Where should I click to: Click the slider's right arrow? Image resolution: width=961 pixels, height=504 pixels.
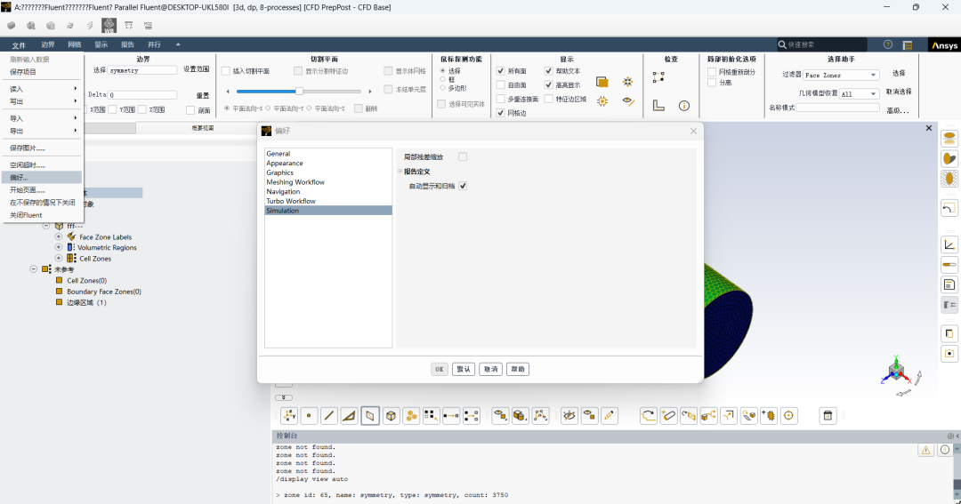pyautogui.click(x=370, y=92)
